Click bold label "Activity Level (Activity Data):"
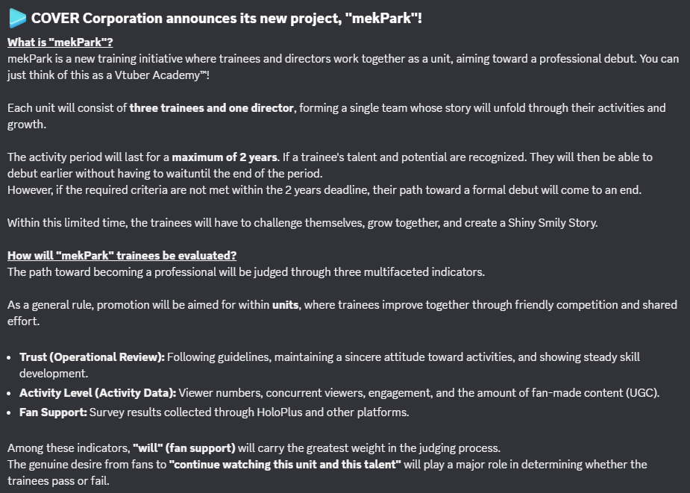Viewport: 690px width, 493px height. click(x=98, y=392)
